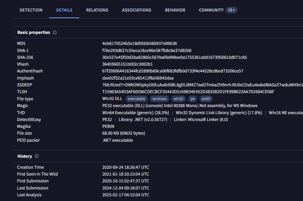Click the SSDEEP value starting 768:RUed7
The height and width of the screenshot is (201, 303).
(203, 85)
